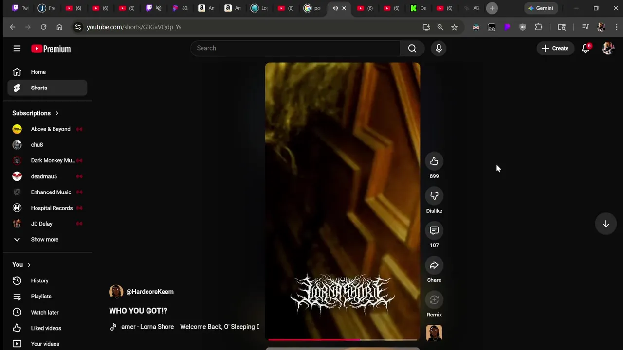Mute the current tab via speaker icon
623x350 pixels.
click(335, 8)
